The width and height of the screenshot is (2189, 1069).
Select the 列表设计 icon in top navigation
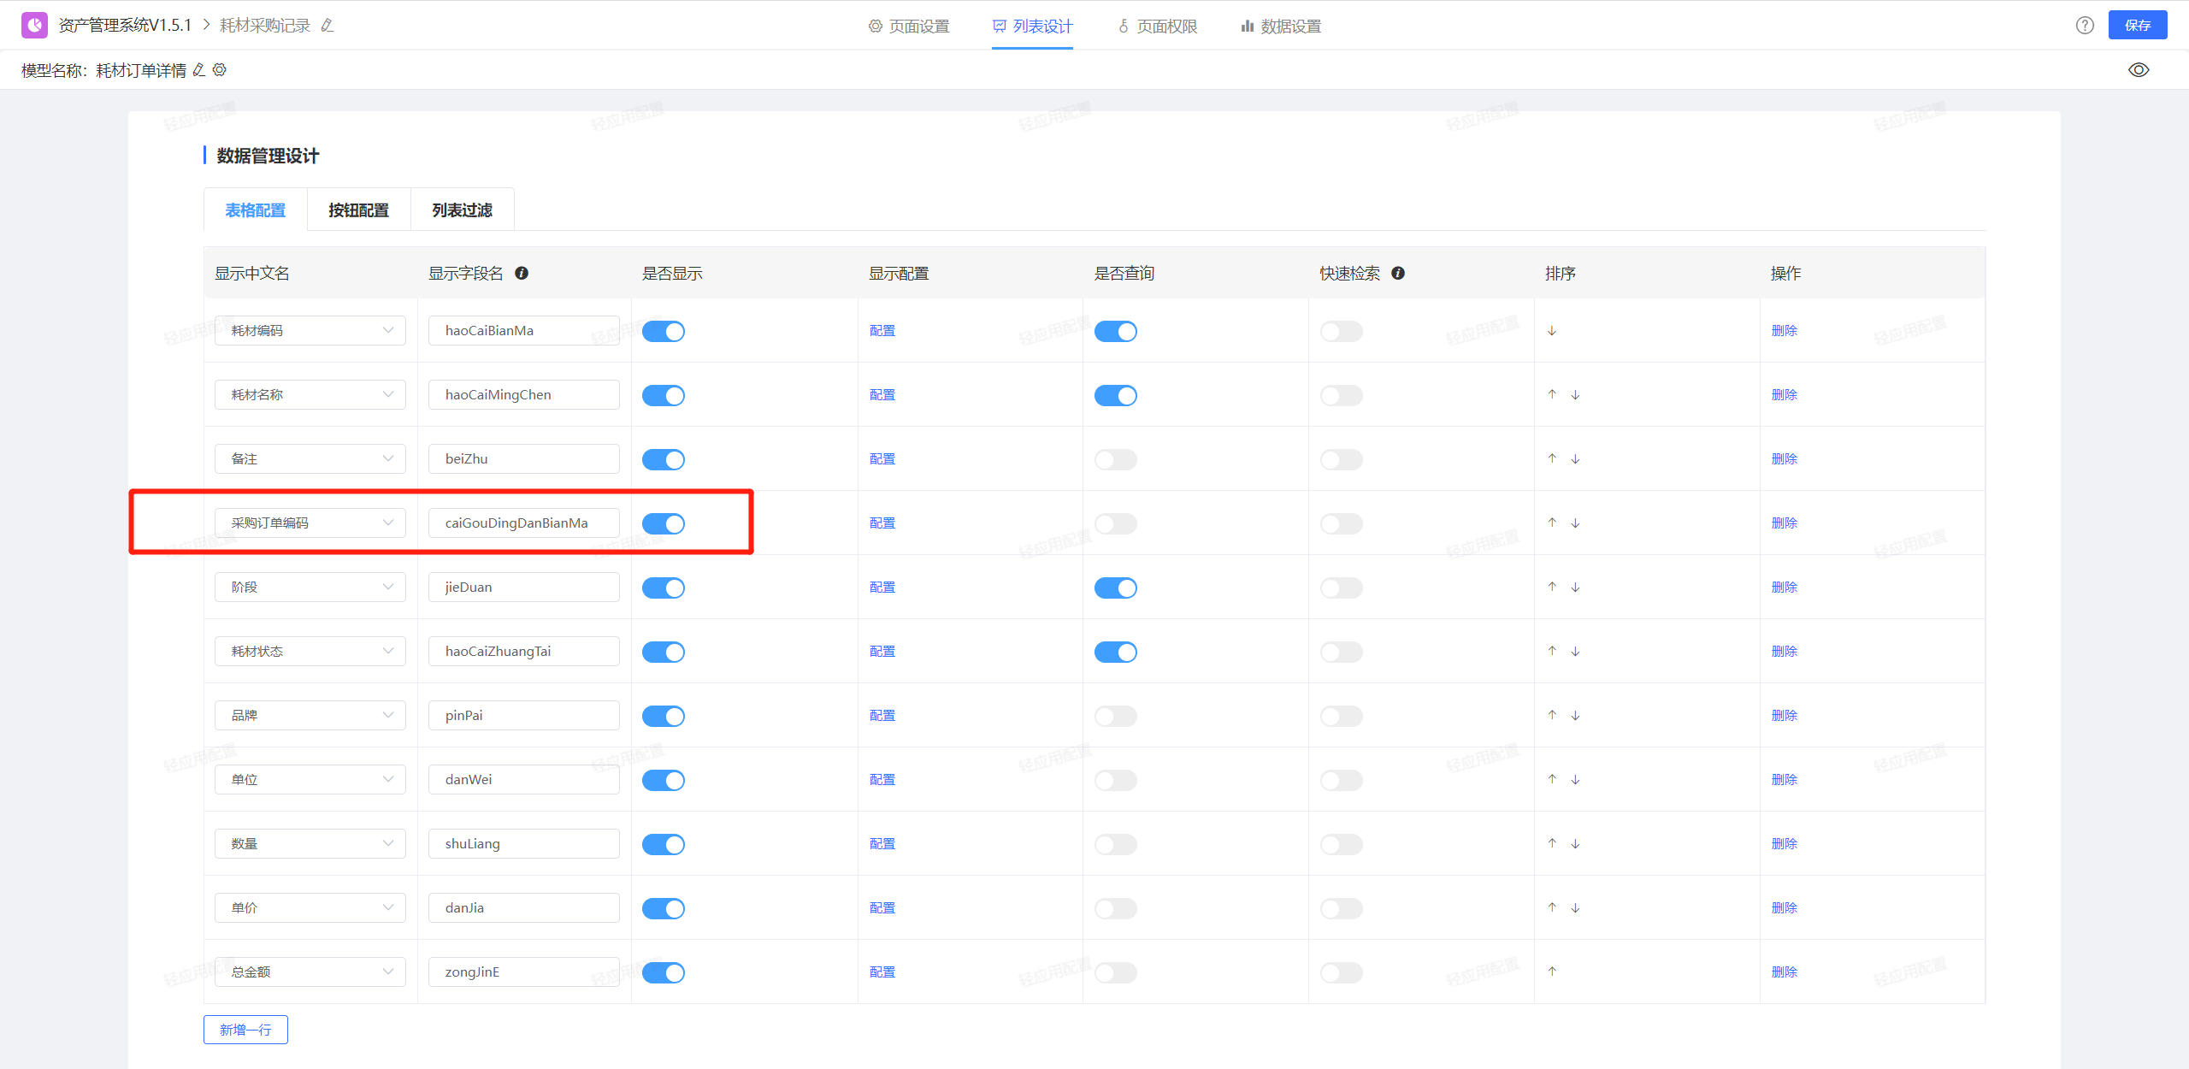[x=999, y=26]
